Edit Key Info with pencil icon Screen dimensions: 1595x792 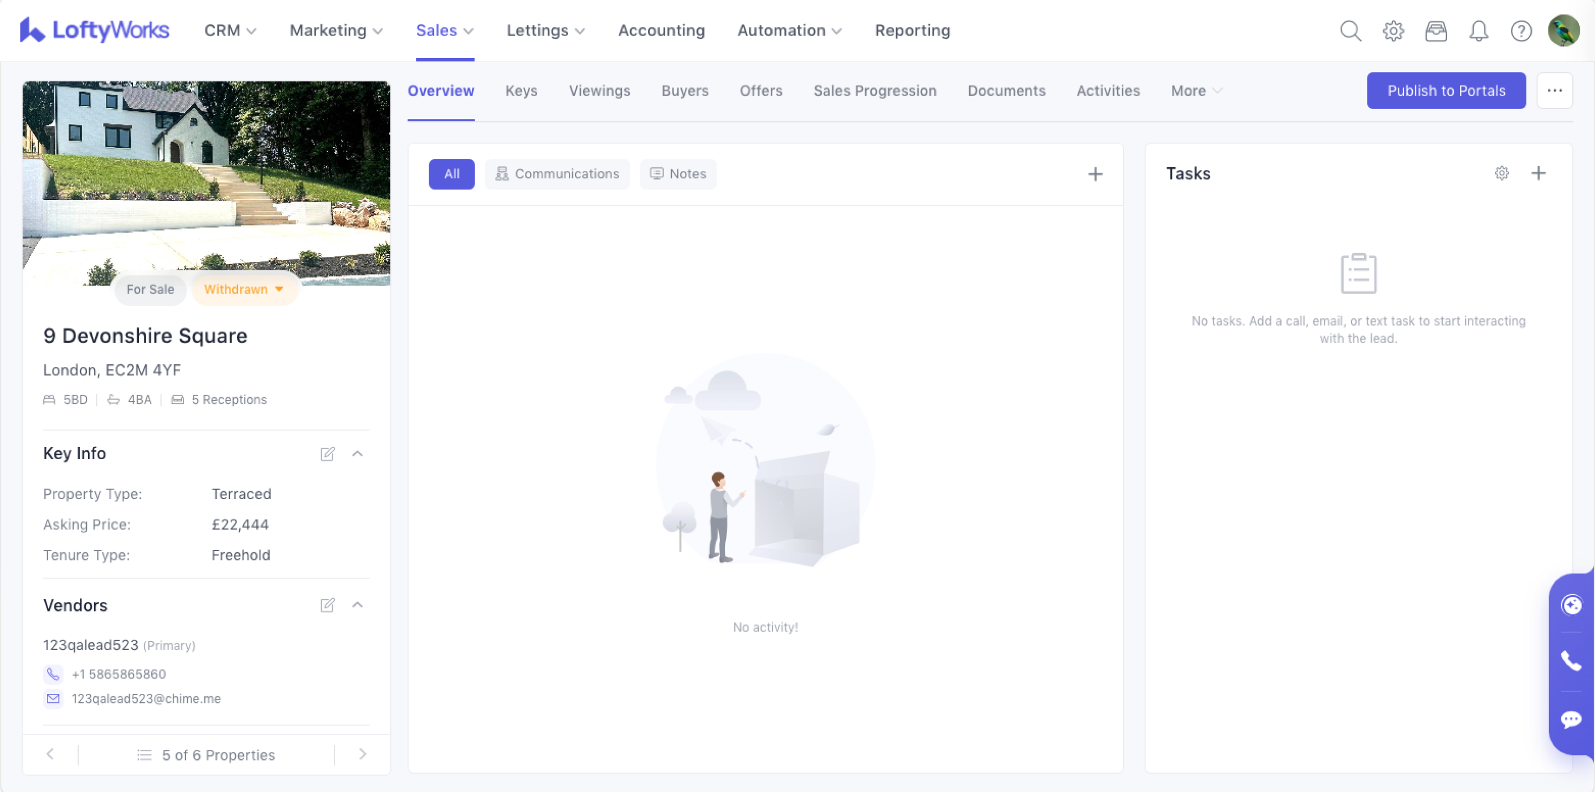point(327,454)
